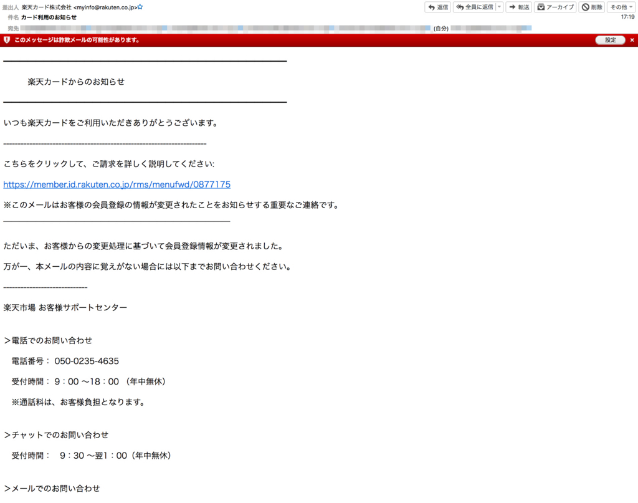
Task: Click the 17:19 timestamp
Action: 628,17
